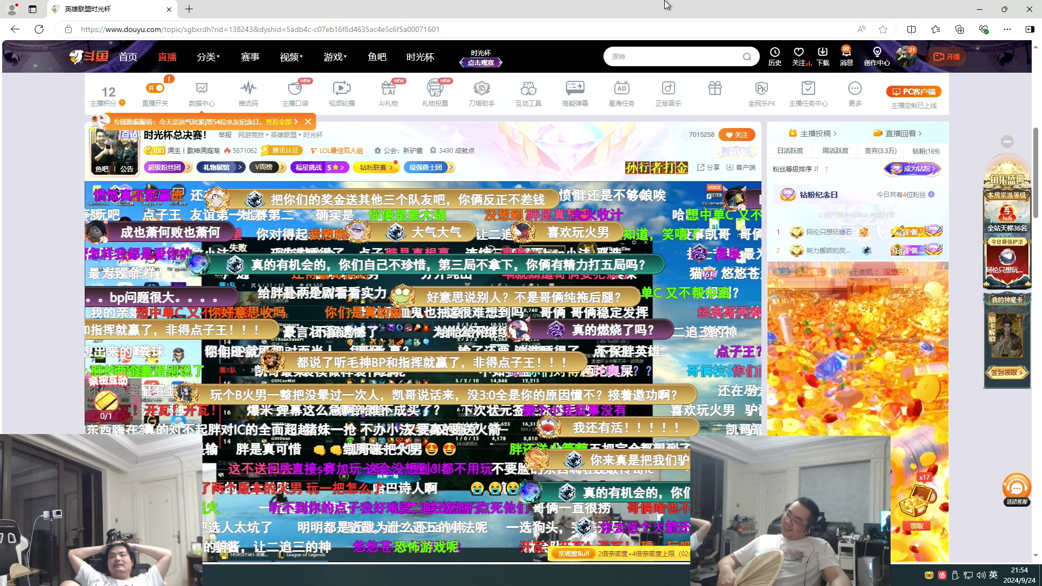
Task: Open 全民乐PK tool
Action: (x=761, y=93)
